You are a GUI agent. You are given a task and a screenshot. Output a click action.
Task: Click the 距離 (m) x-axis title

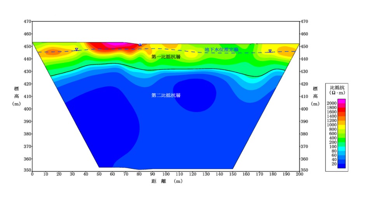tap(166, 181)
